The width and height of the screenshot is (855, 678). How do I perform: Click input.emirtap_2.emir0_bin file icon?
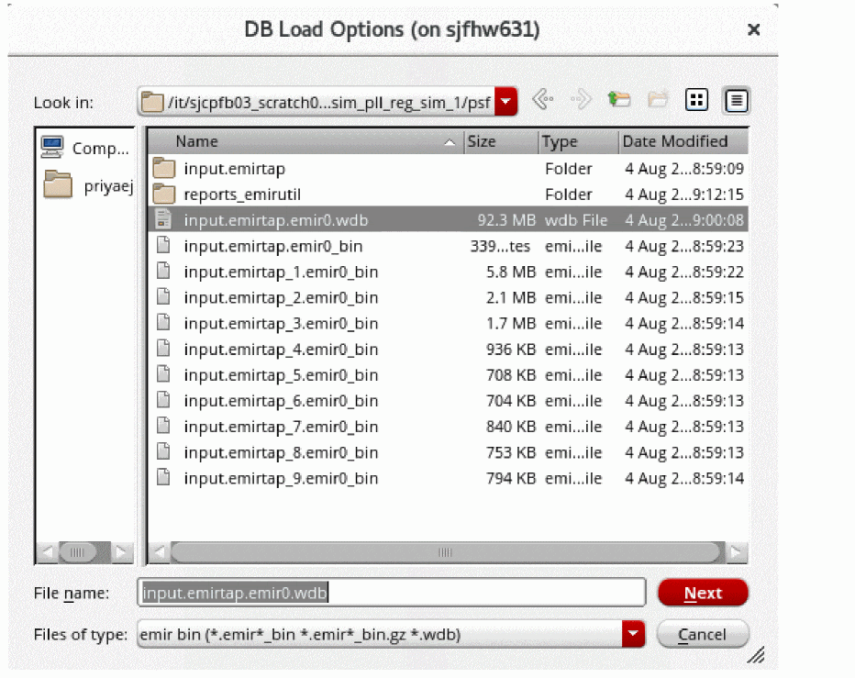[x=163, y=296]
